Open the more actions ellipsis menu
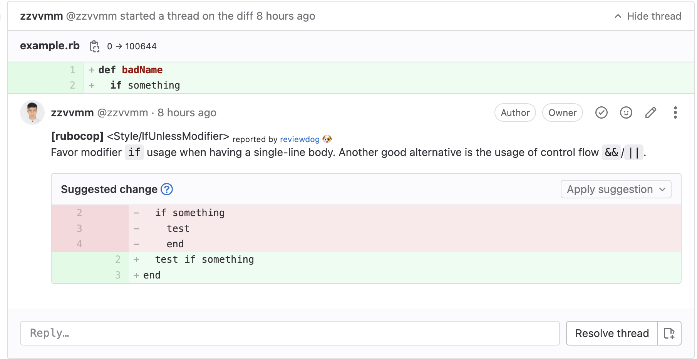This screenshot has width=697, height=359. (675, 112)
